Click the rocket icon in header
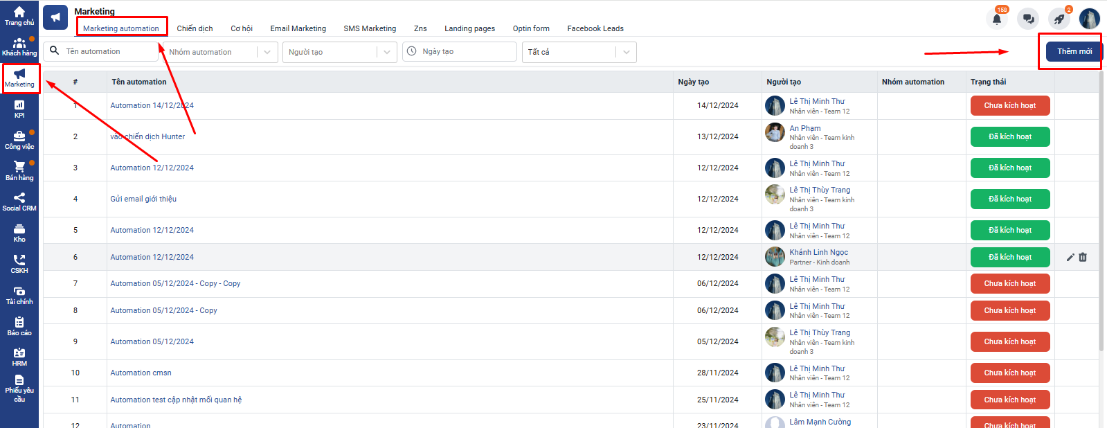This screenshot has width=1107, height=428. coord(1059,19)
